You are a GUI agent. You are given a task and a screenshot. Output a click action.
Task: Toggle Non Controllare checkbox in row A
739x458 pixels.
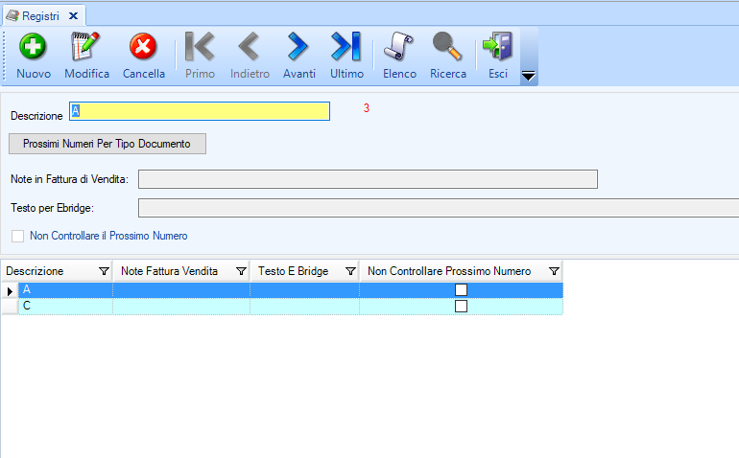(x=461, y=290)
